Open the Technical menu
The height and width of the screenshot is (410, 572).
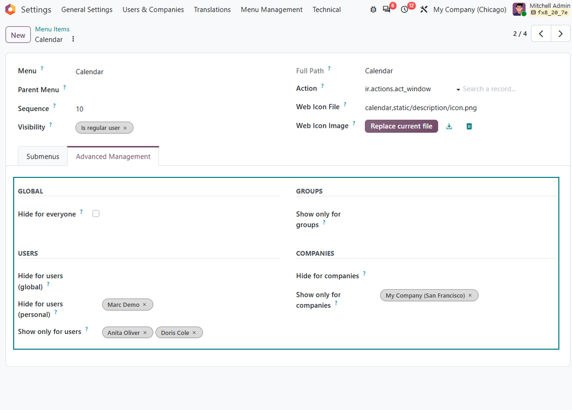tap(326, 10)
